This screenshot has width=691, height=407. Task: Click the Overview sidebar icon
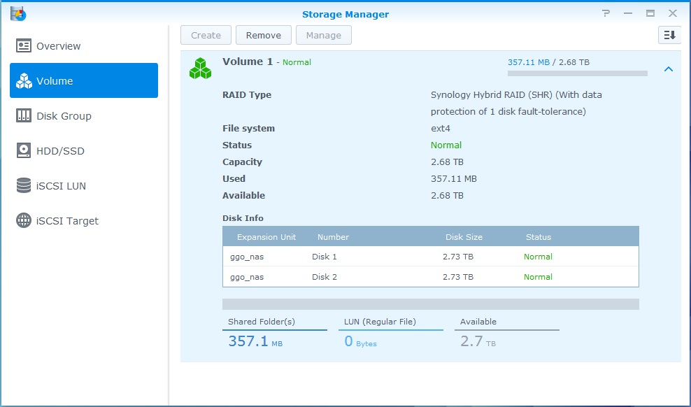tap(24, 46)
